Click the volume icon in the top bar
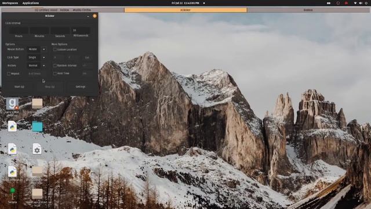Viewport: 371px width, 209px height. (361, 3)
